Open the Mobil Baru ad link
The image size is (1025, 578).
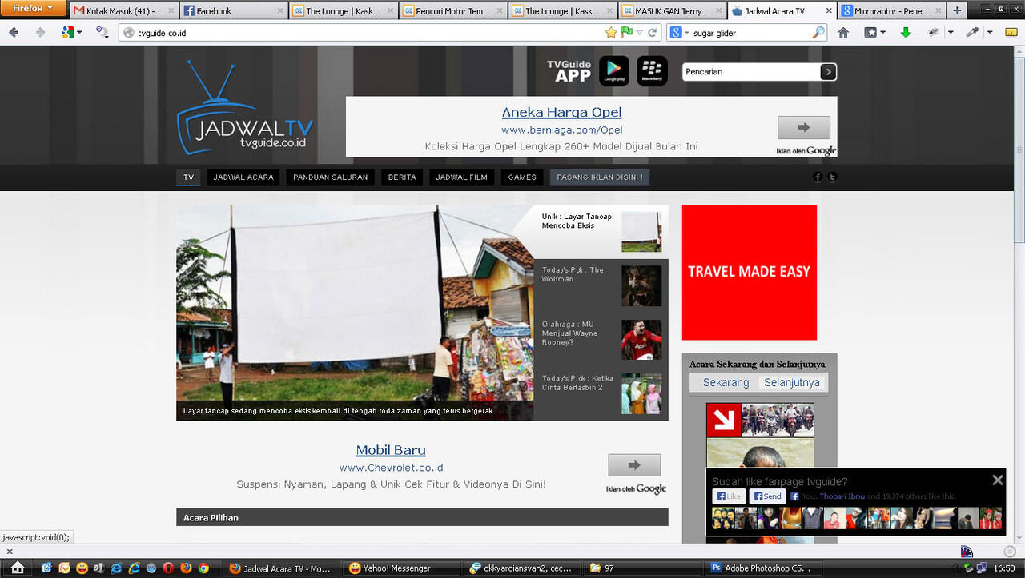391,450
